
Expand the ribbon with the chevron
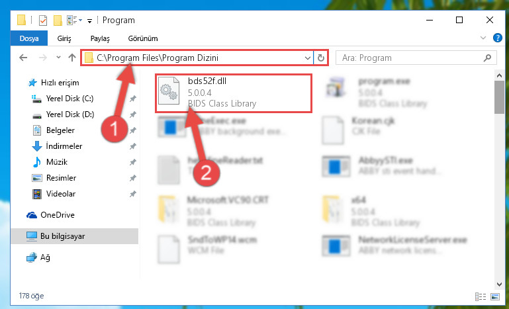[483, 38]
